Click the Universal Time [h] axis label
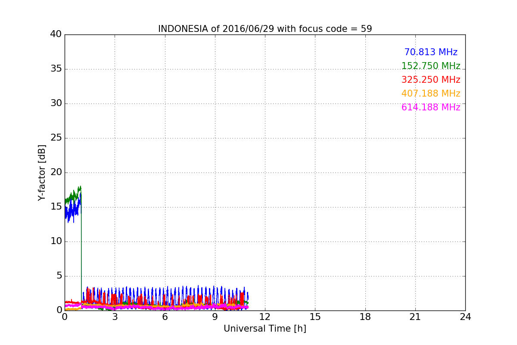The height and width of the screenshot is (345, 517). 265,329
